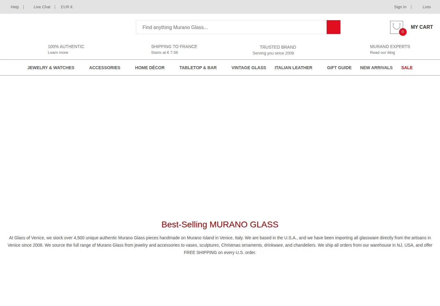Open the Gift Guide menu
This screenshot has height=306, width=440.
(339, 68)
